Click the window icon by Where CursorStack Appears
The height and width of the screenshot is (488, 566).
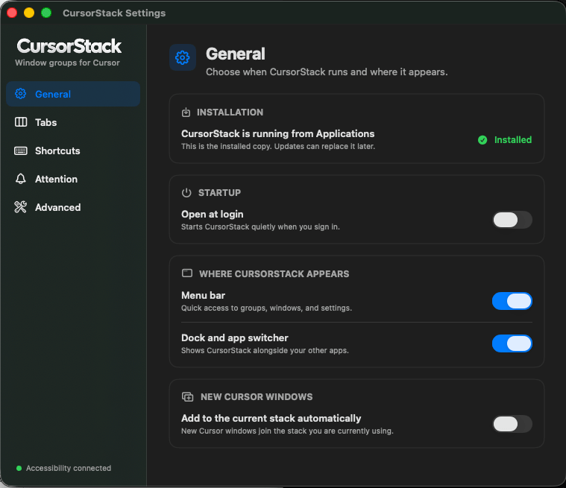(187, 273)
